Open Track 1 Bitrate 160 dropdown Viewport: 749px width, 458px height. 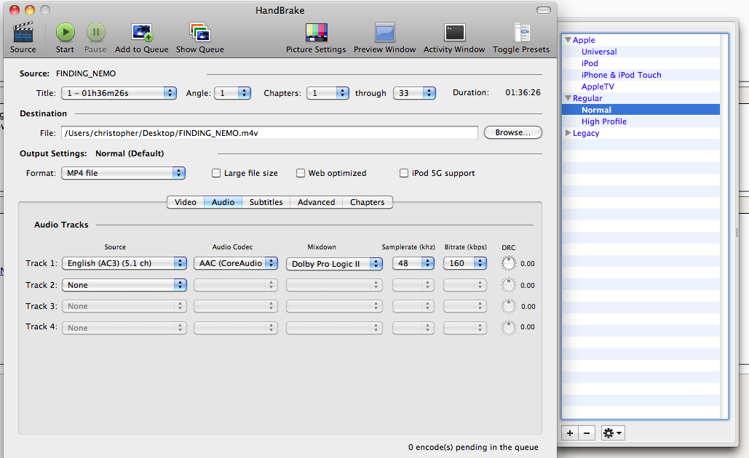tap(465, 263)
